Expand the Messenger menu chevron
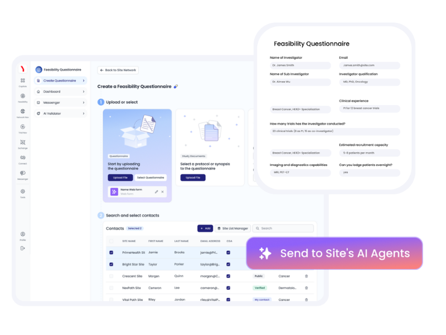Viewport: 446px width, 335px height. pyautogui.click(x=84, y=103)
